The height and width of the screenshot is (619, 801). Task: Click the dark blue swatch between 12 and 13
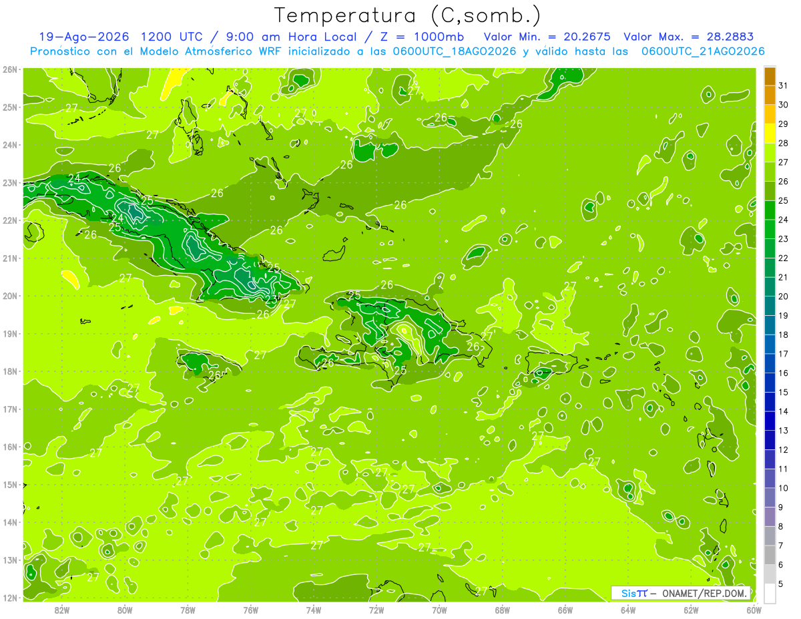(x=770, y=440)
